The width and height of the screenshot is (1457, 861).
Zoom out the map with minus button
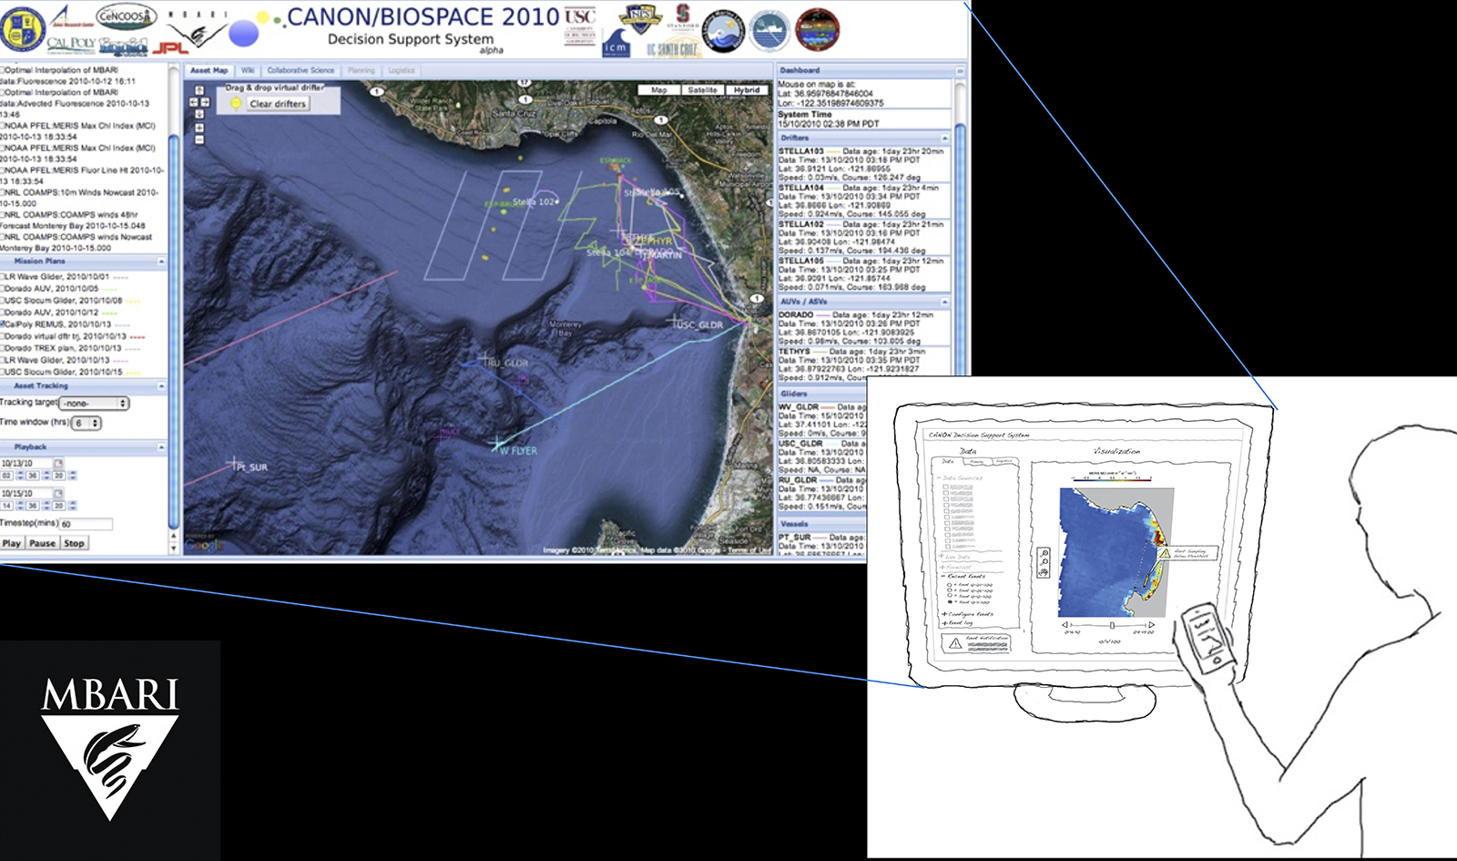(199, 140)
